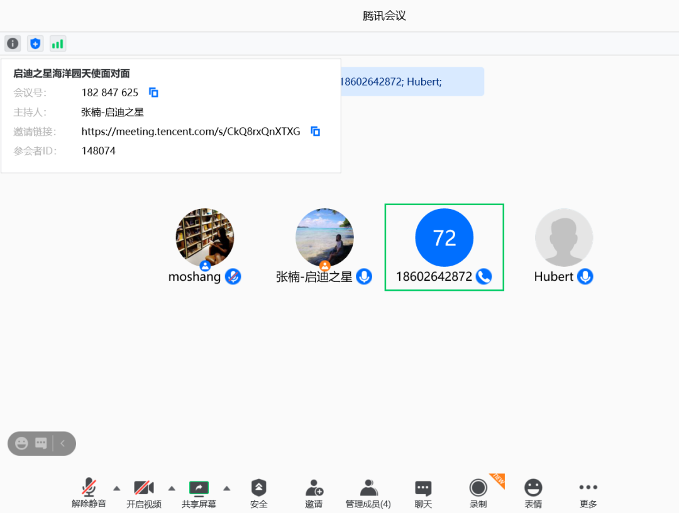The height and width of the screenshot is (513, 679).
Task: Select Hubert's default avatar
Action: pyautogui.click(x=564, y=238)
